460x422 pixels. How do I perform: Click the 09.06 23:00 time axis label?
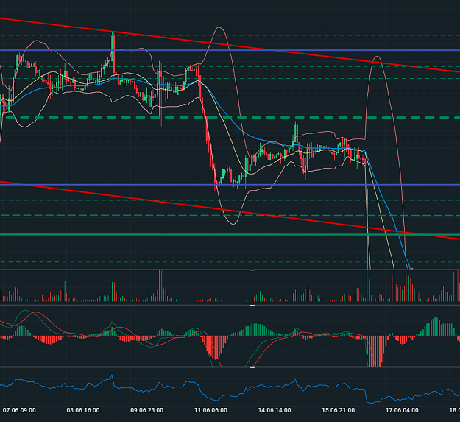point(146,410)
